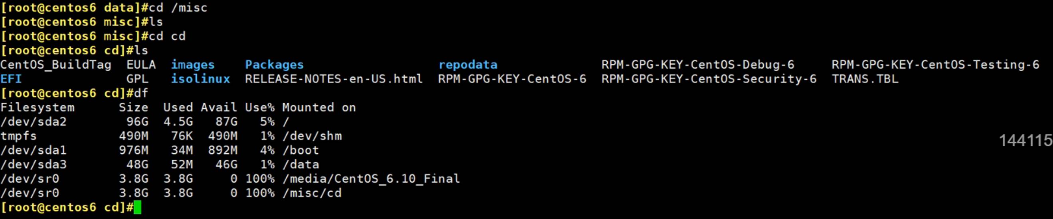1053x219 pixels.
Task: Click the /dev/sda3 filesystem entry
Action: [x=34, y=164]
